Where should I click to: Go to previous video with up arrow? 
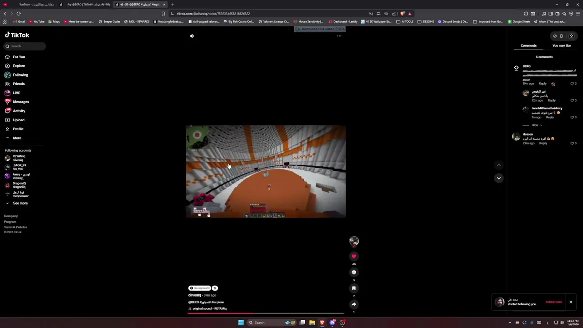(499, 165)
